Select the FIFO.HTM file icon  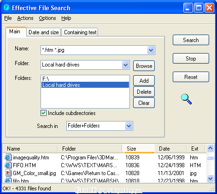(8, 165)
